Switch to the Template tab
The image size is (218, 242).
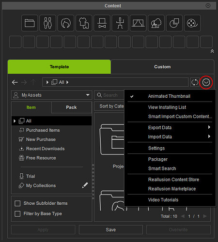[x=59, y=67]
